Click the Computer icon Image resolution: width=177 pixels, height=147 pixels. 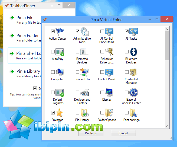(60, 72)
